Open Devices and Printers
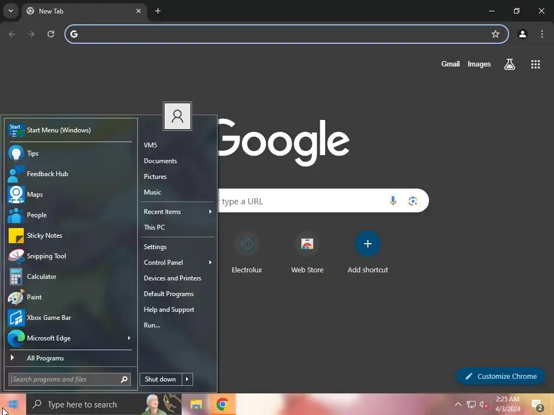The width and height of the screenshot is (554, 415). tap(173, 278)
